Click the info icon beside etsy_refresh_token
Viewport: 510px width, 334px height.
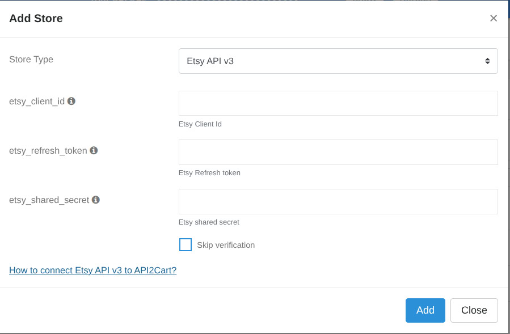pyautogui.click(x=94, y=150)
